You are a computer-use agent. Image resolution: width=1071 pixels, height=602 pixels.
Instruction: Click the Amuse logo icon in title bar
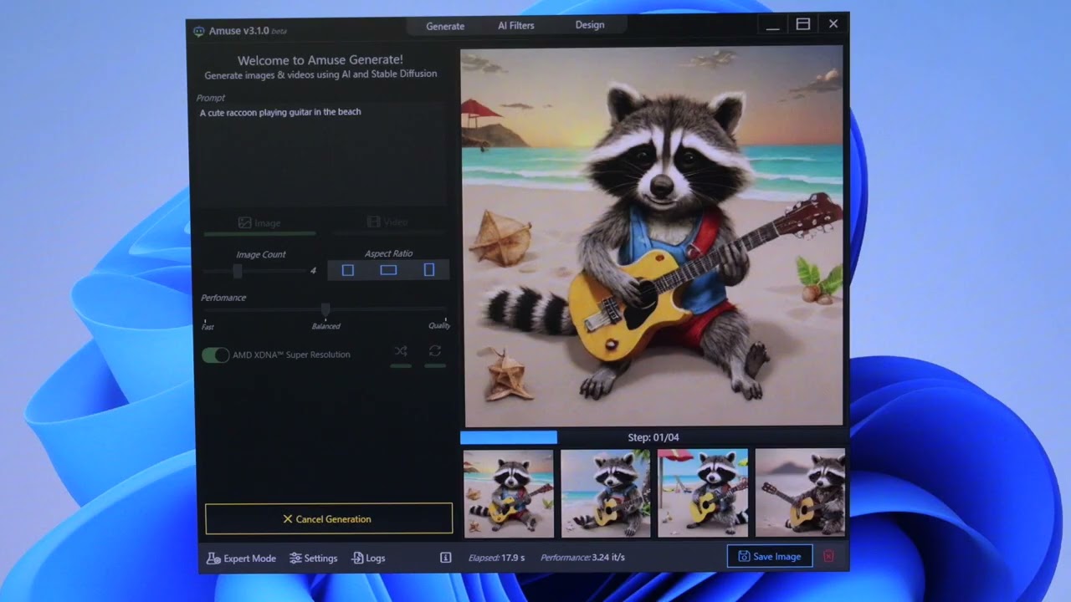pyautogui.click(x=198, y=32)
